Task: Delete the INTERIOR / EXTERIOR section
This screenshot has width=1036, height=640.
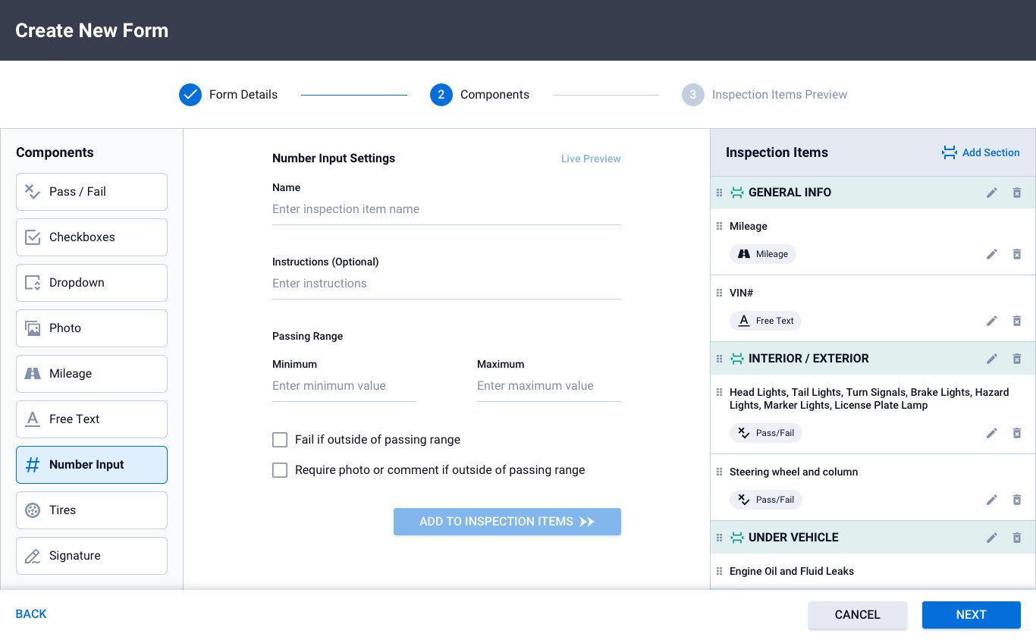Action: 1017,359
